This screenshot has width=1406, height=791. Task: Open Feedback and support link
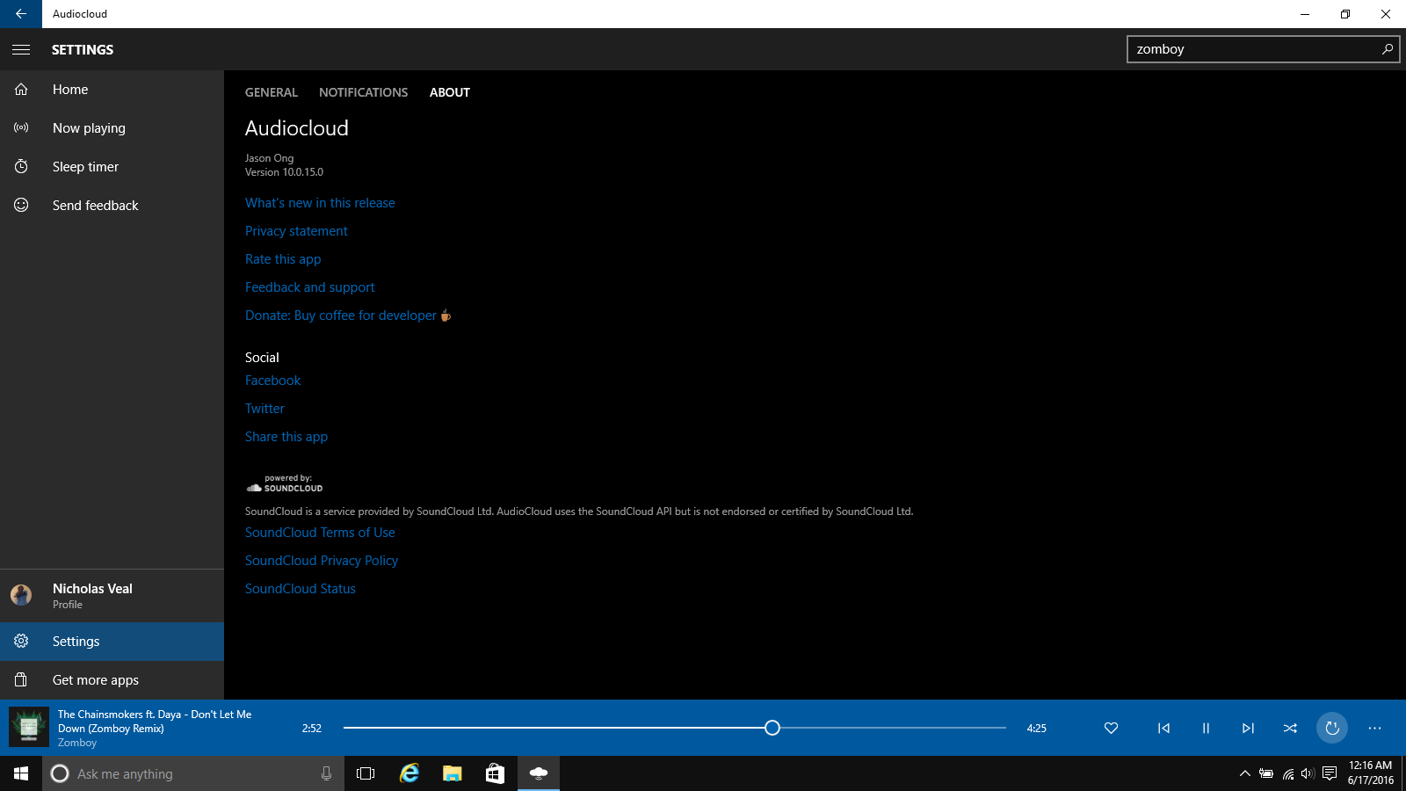click(309, 287)
